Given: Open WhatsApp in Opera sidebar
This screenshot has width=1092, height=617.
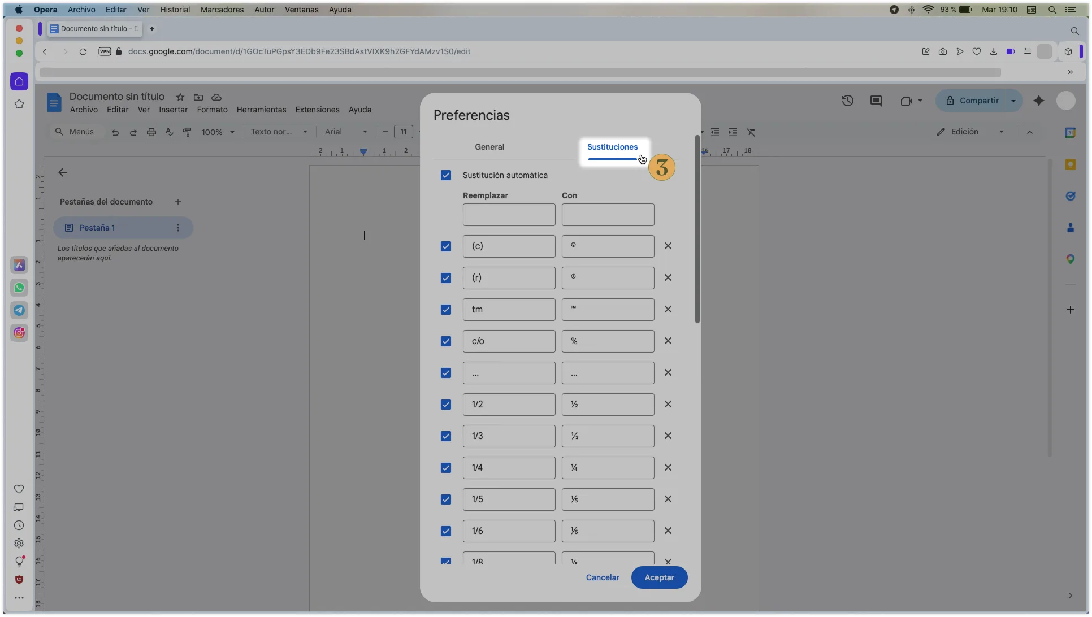Looking at the screenshot, I should (19, 288).
